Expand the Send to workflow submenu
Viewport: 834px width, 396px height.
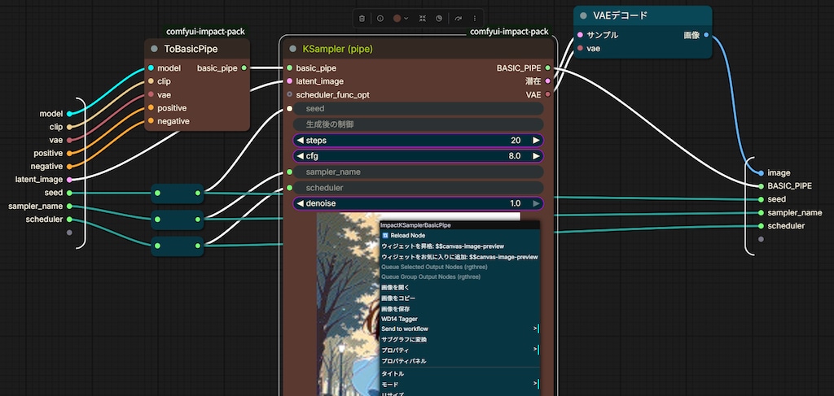click(x=459, y=329)
